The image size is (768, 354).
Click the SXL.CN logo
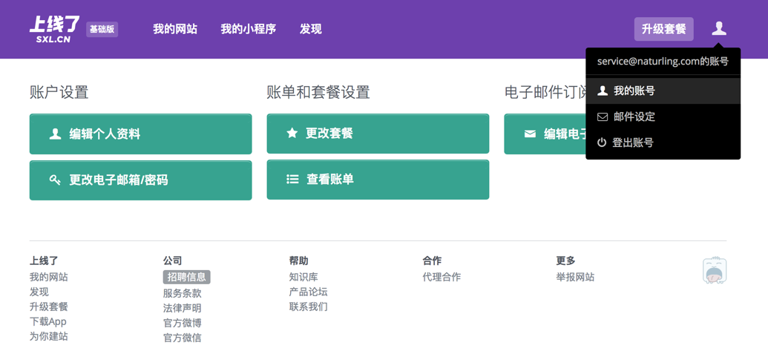coord(54,29)
